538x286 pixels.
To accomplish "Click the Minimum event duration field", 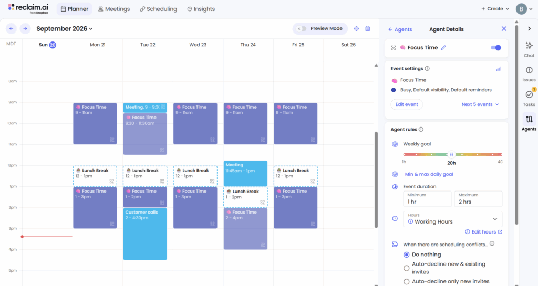I will [427, 199].
